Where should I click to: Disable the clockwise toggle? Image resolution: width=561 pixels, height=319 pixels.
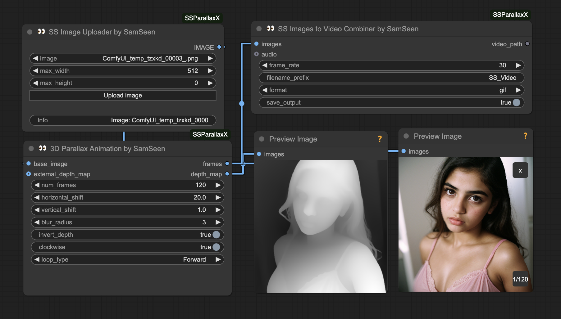(x=216, y=247)
